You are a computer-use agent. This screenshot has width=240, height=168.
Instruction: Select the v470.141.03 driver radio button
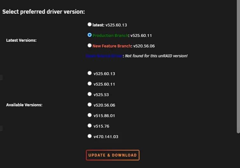[89, 136]
